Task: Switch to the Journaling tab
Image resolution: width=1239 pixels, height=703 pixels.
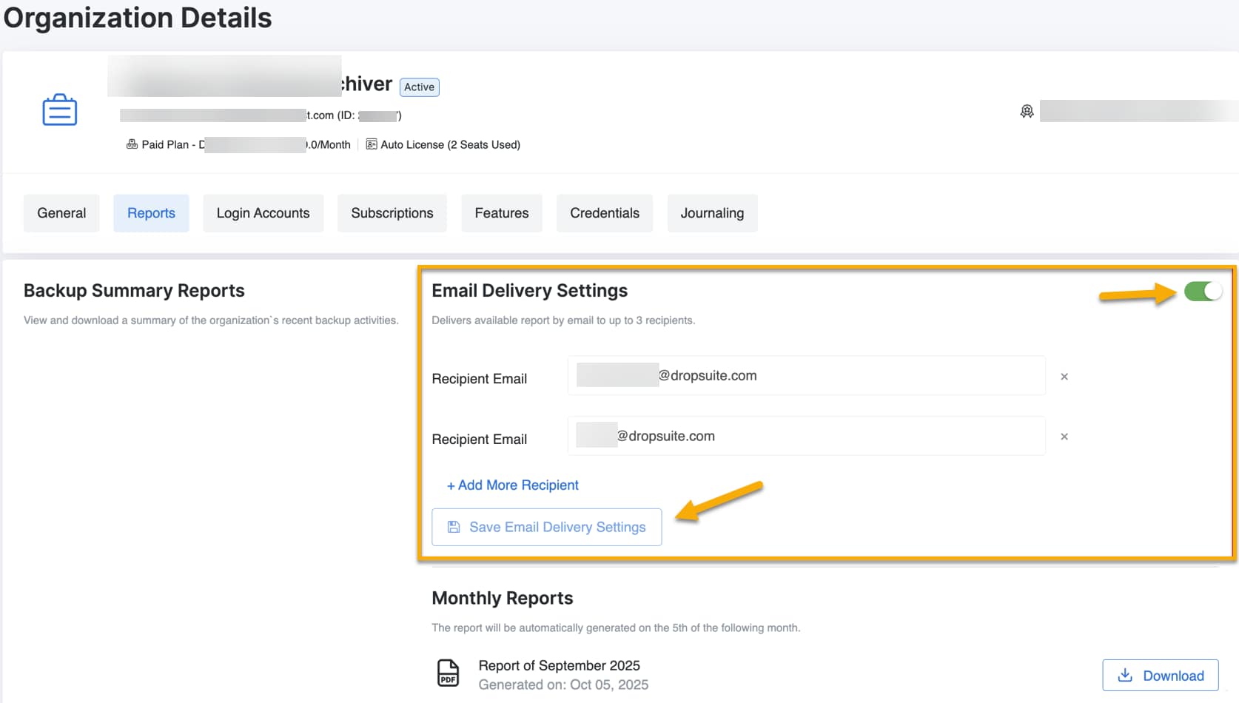Action: 712,213
